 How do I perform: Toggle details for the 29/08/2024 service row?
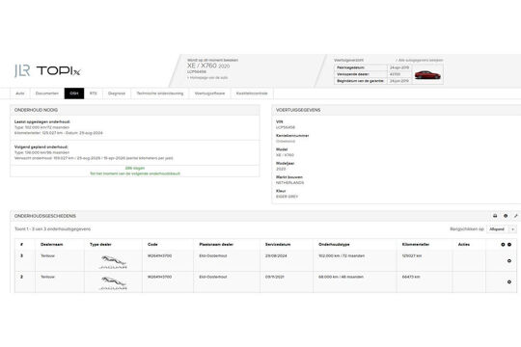[x=509, y=261]
